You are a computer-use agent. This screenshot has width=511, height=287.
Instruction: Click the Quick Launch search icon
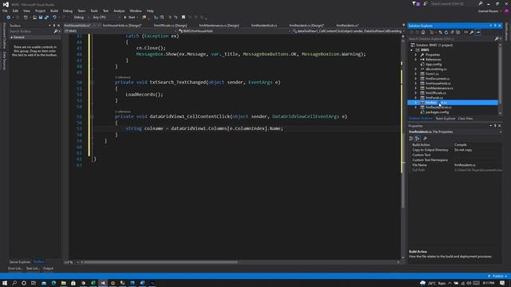[481, 3]
